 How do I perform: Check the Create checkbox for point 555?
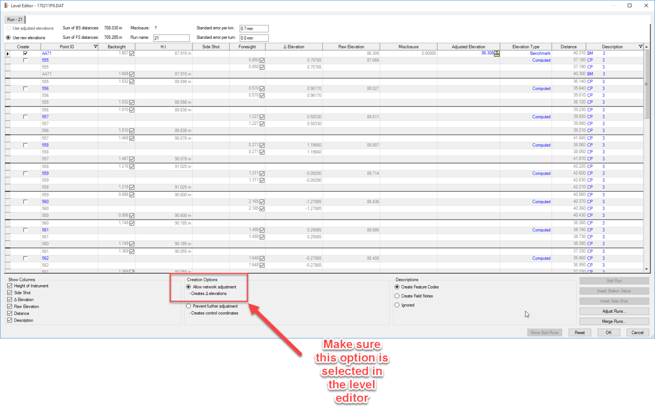click(25, 60)
